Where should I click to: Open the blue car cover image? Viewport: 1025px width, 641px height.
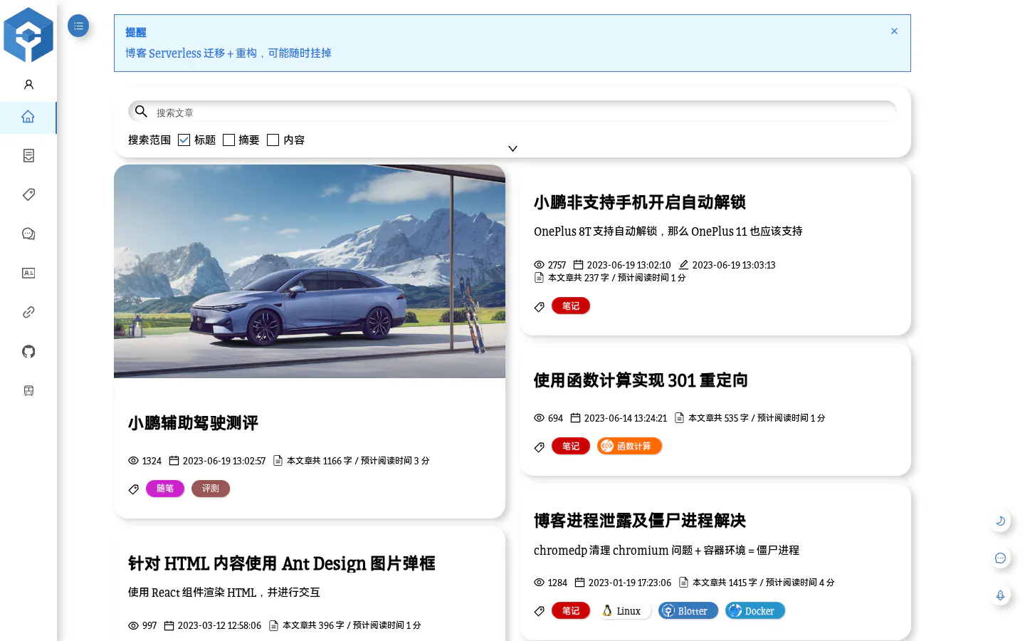tap(310, 271)
